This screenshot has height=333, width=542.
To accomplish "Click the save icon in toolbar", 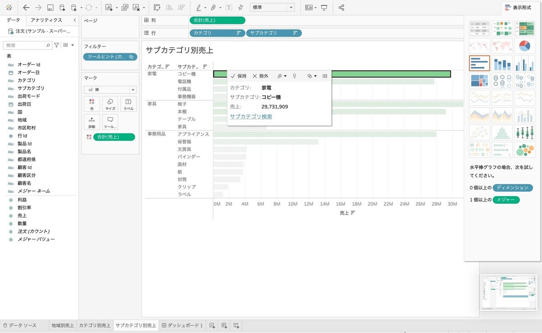I will tap(50, 8).
